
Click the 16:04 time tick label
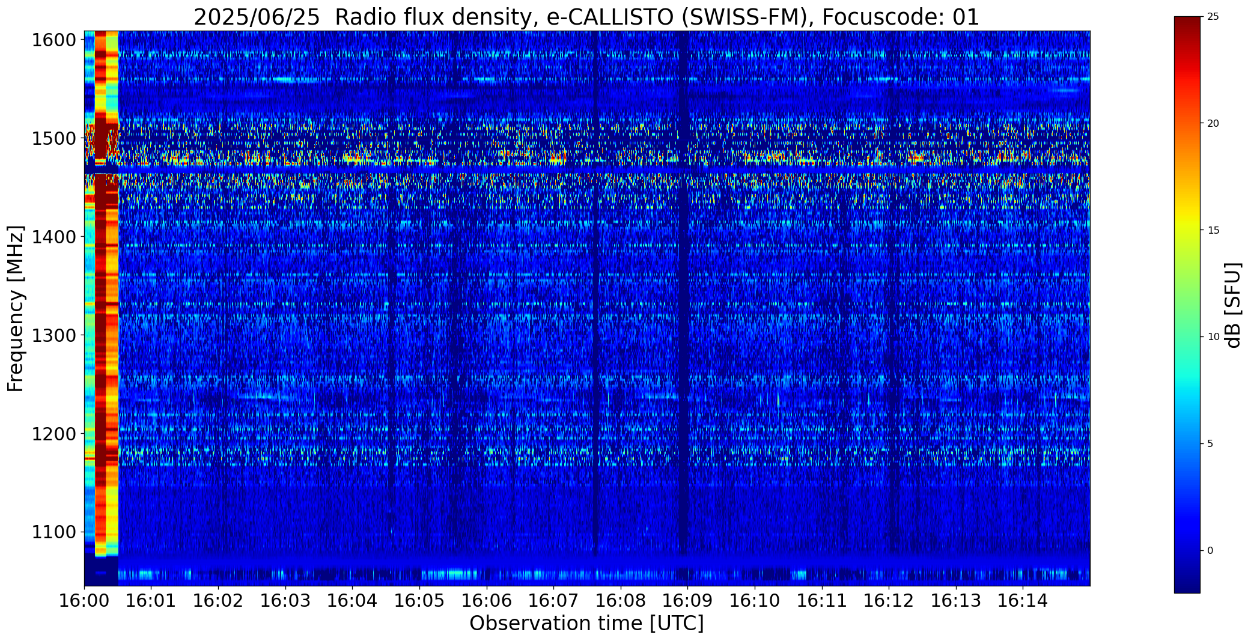(x=353, y=601)
